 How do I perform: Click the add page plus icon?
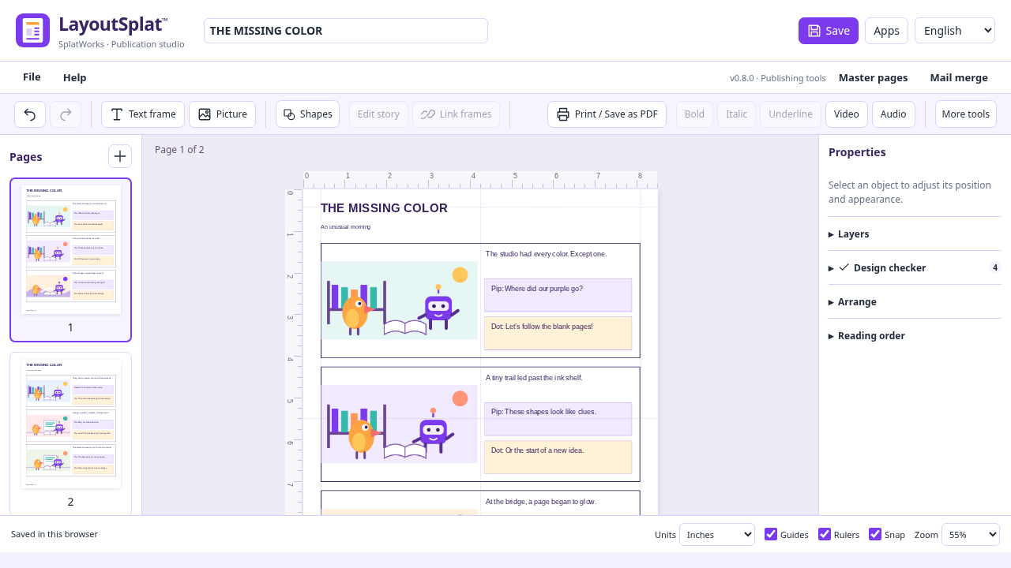[120, 156]
